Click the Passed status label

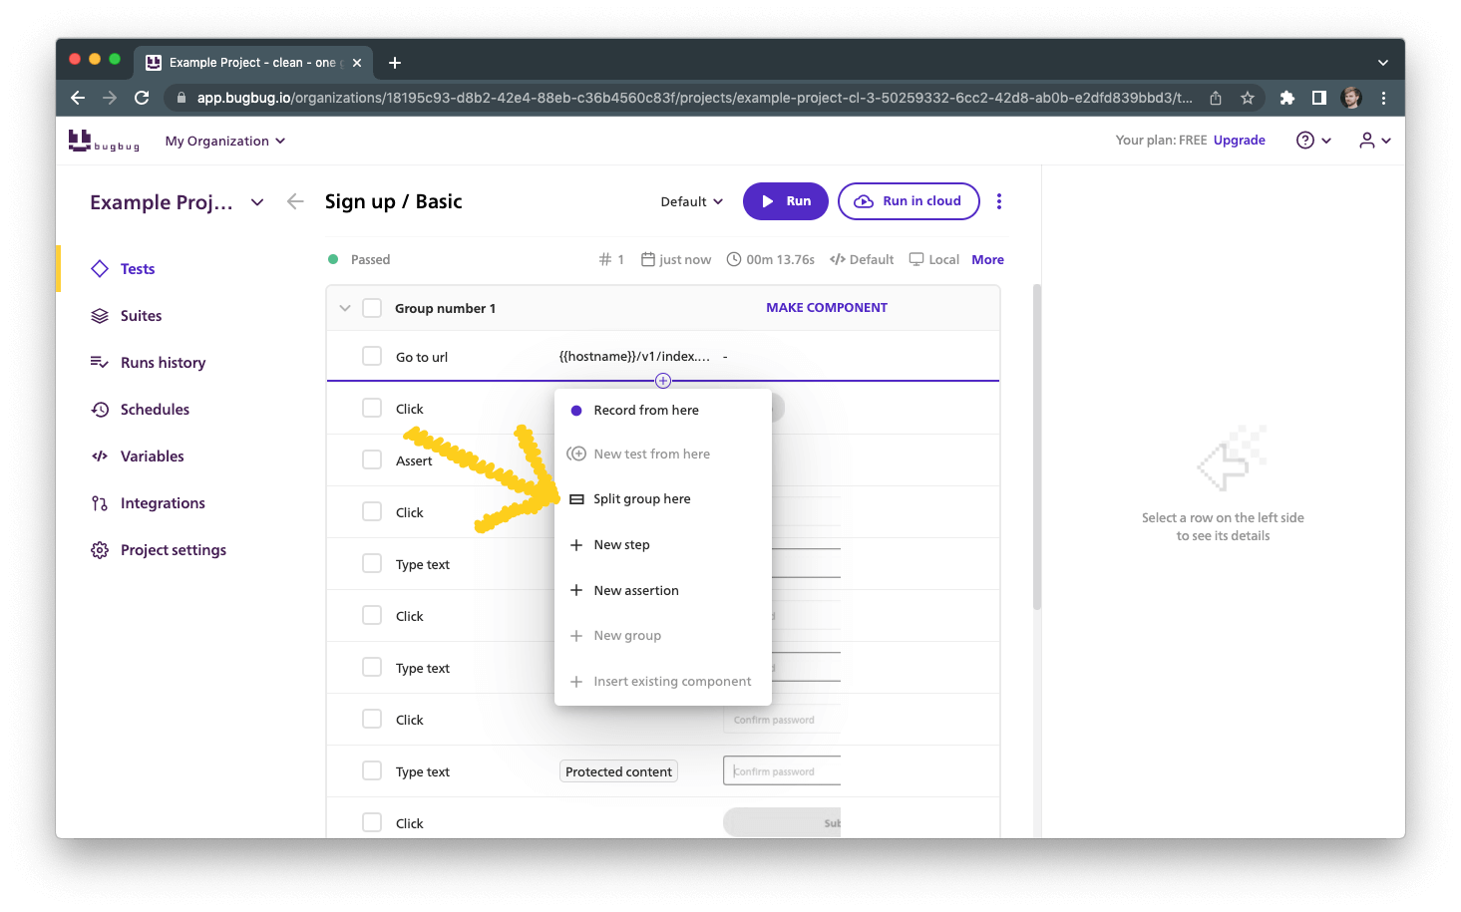tap(370, 259)
